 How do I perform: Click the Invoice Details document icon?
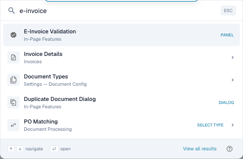pyautogui.click(x=13, y=57)
